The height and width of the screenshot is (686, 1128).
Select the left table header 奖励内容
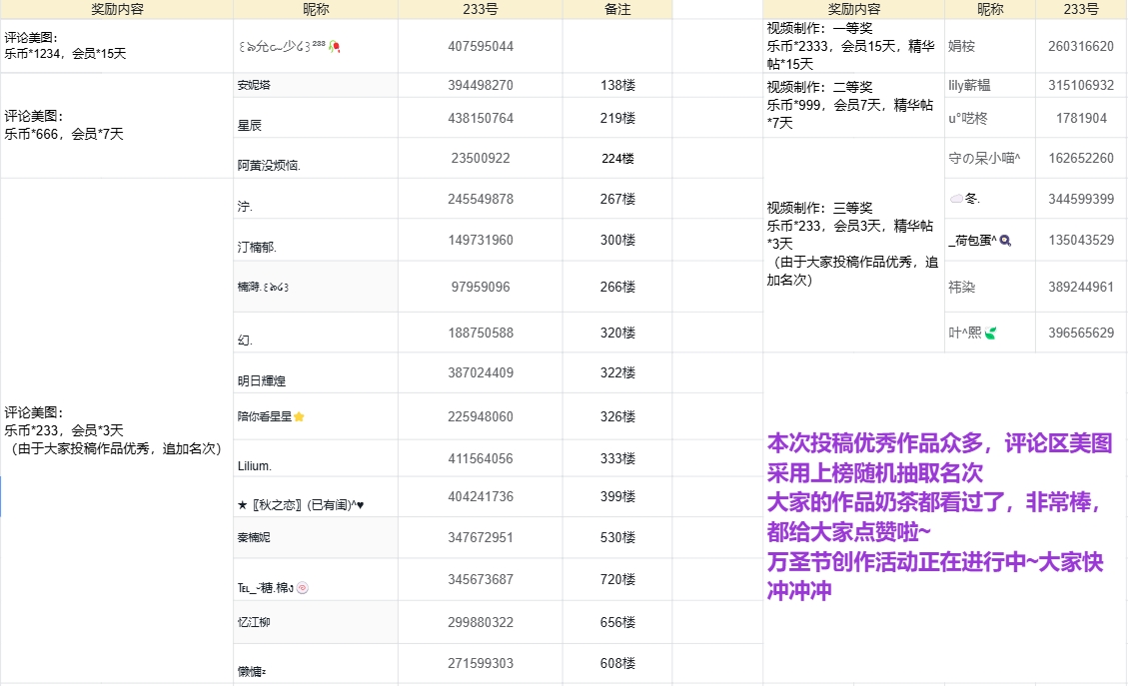click(x=117, y=9)
